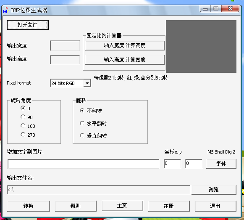Open font chooser with 字体 button
This screenshot has height=220, width=244.
221,164
